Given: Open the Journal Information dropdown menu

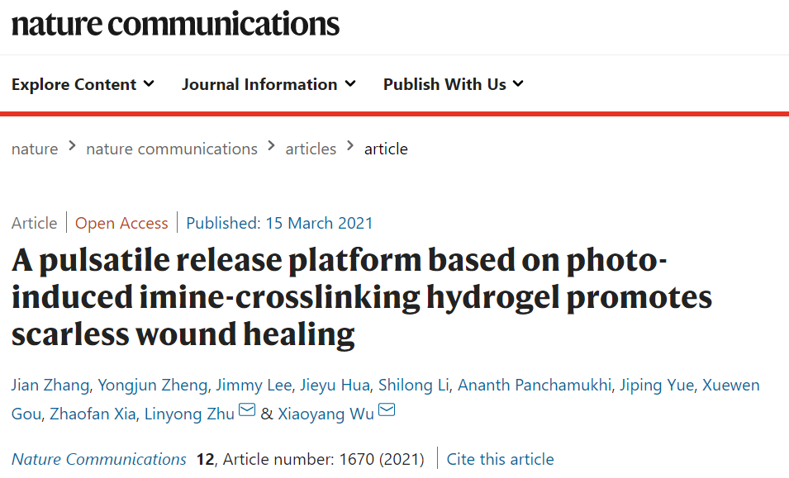Looking at the screenshot, I should [x=269, y=84].
